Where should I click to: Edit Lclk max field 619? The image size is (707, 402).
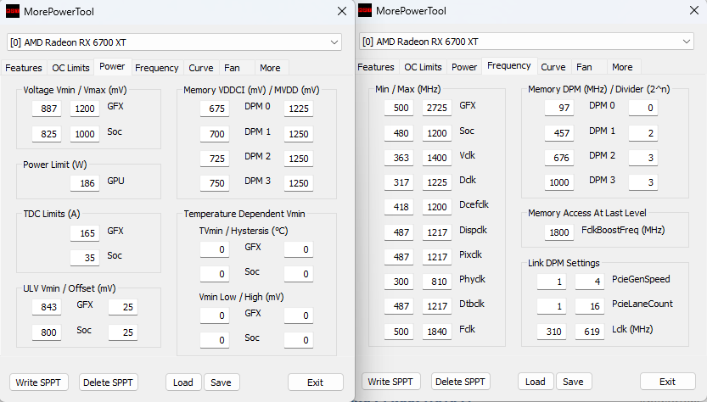pos(590,332)
